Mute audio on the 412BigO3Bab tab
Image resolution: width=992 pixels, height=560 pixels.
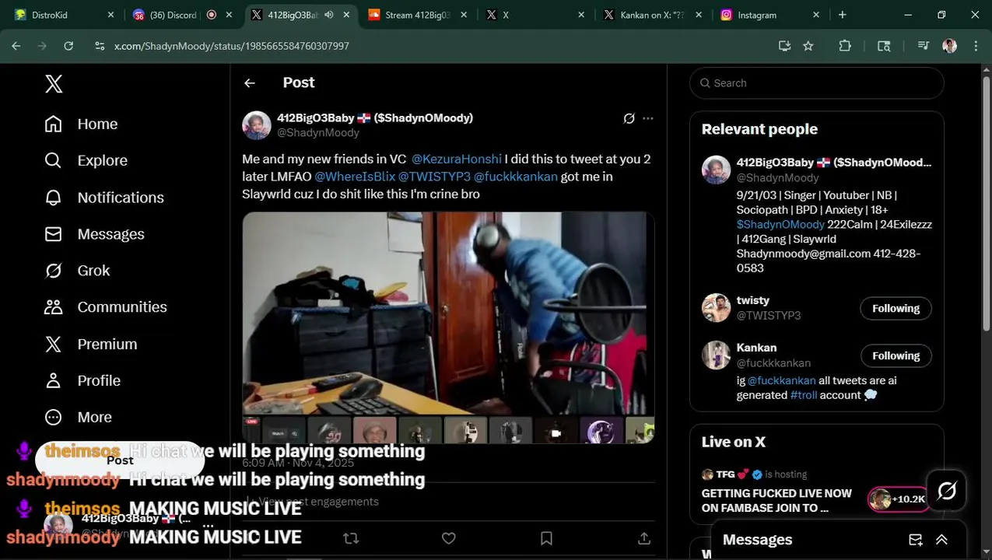point(329,15)
